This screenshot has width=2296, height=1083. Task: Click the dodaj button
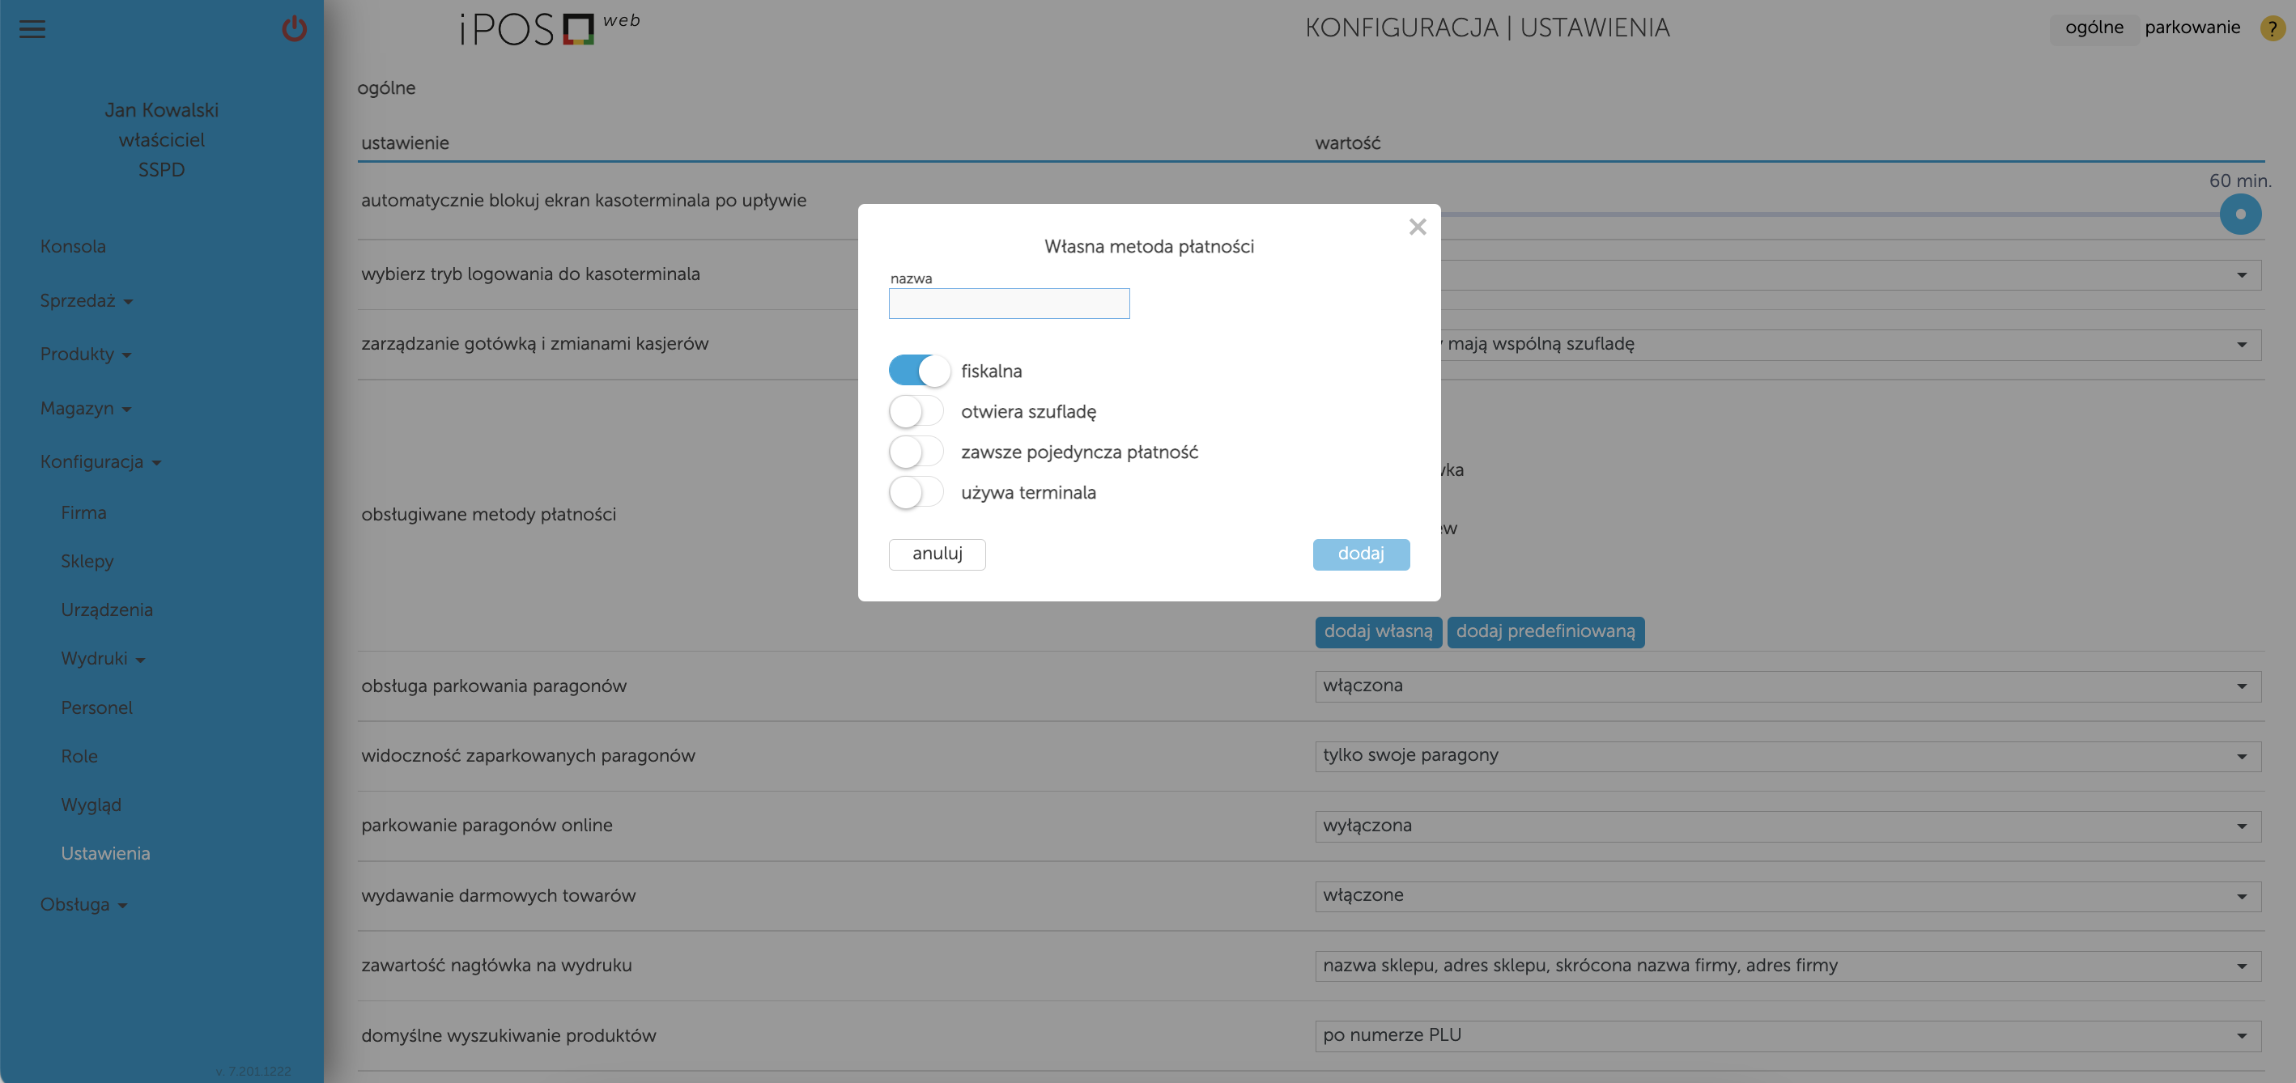click(1361, 554)
